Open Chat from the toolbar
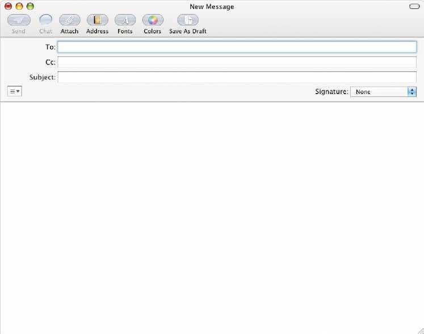 [46, 20]
